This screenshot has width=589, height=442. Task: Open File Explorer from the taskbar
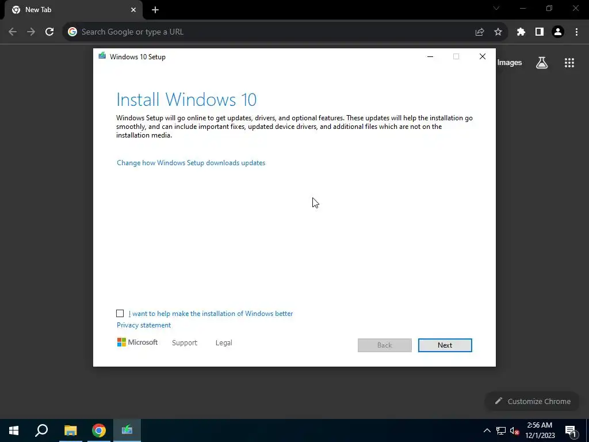pyautogui.click(x=70, y=430)
